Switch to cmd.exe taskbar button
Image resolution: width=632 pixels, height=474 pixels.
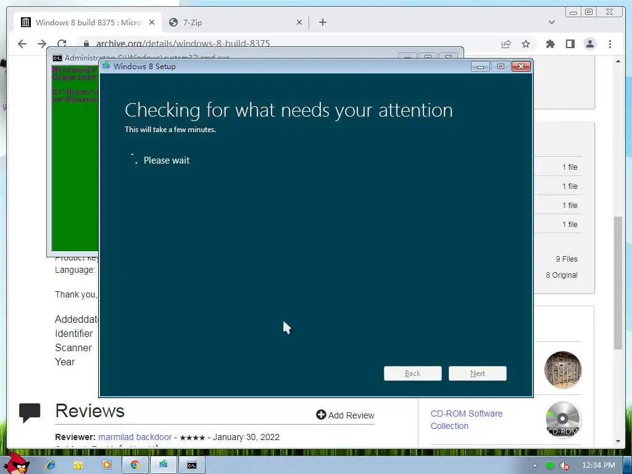[x=192, y=465]
